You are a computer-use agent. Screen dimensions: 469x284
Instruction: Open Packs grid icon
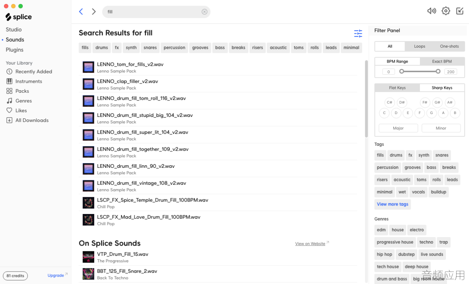[x=9, y=91]
